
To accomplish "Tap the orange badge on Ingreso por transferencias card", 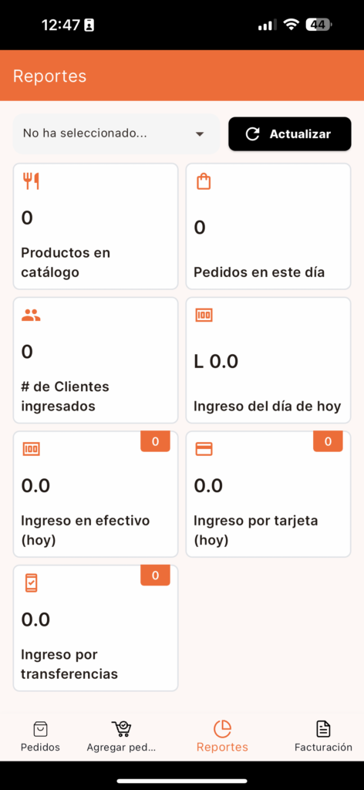I will point(155,576).
